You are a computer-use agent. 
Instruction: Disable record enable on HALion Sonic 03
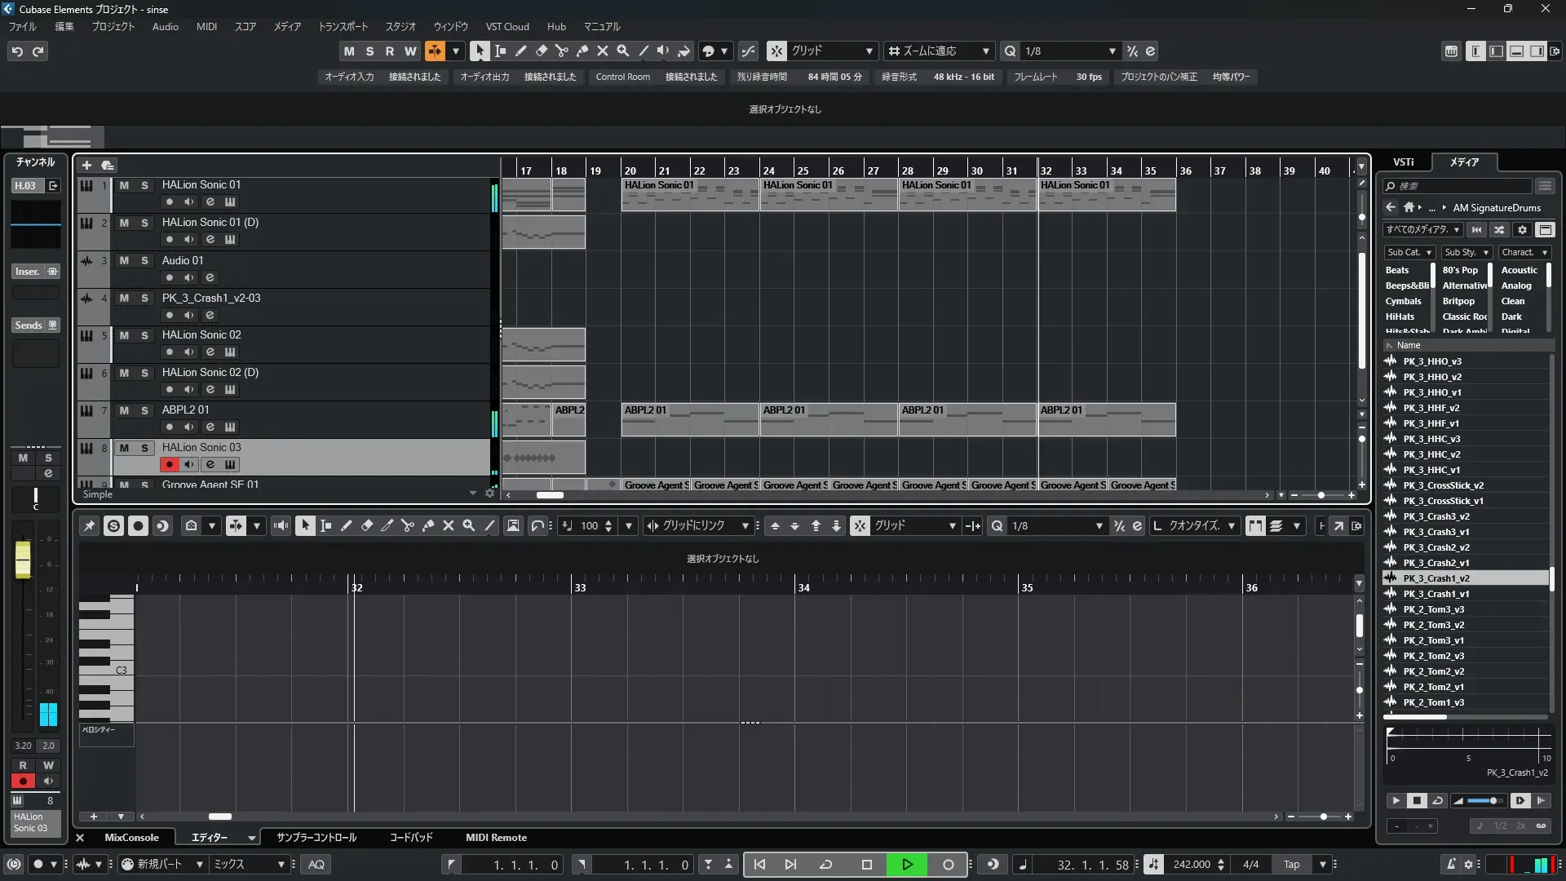click(169, 465)
